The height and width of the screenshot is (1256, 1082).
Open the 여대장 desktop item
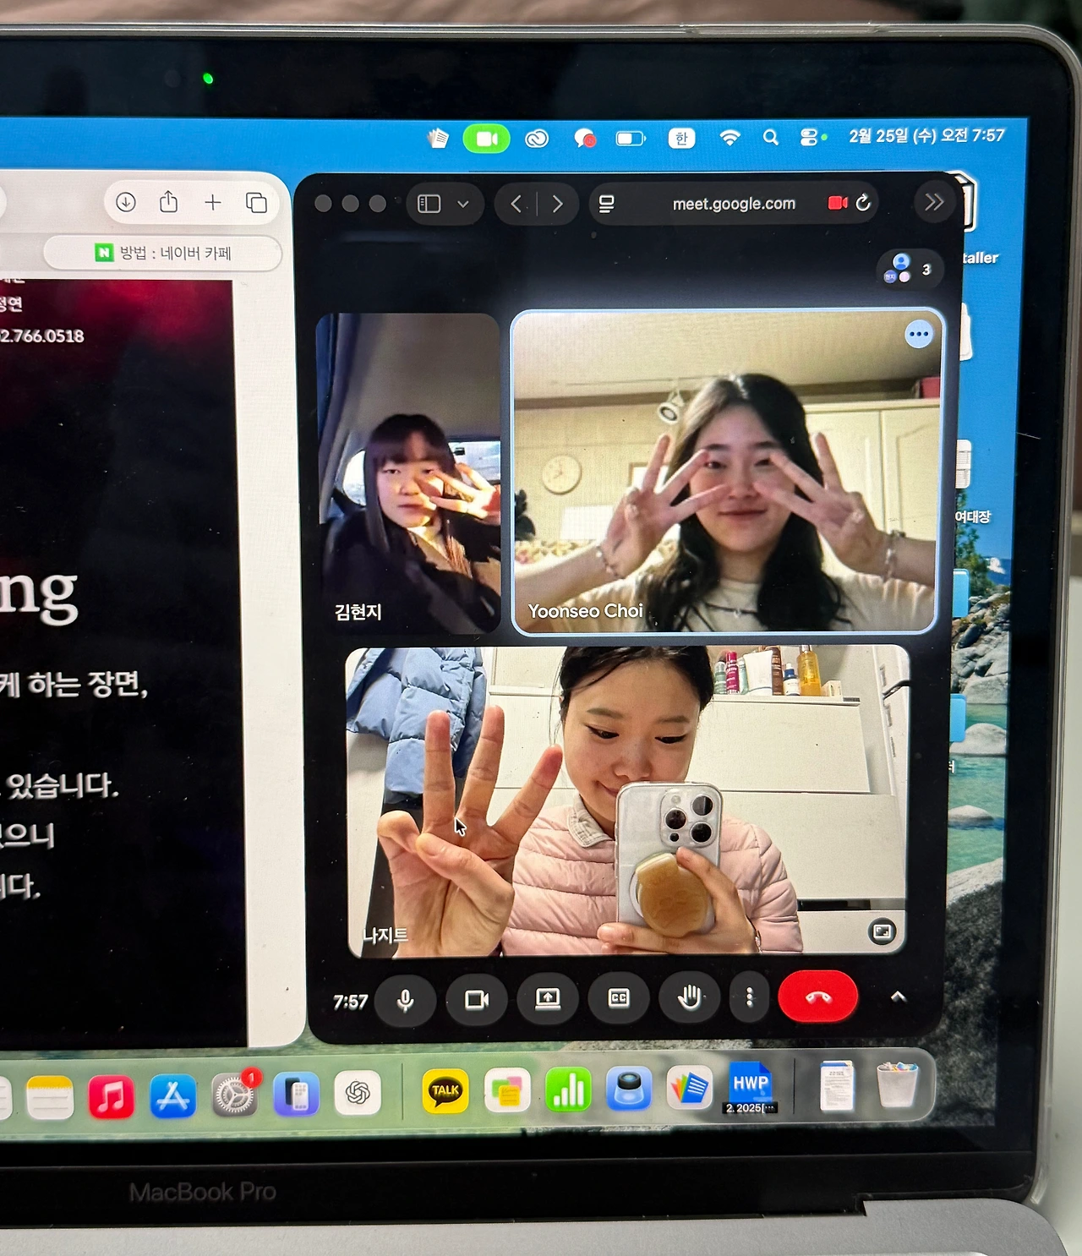click(x=972, y=517)
